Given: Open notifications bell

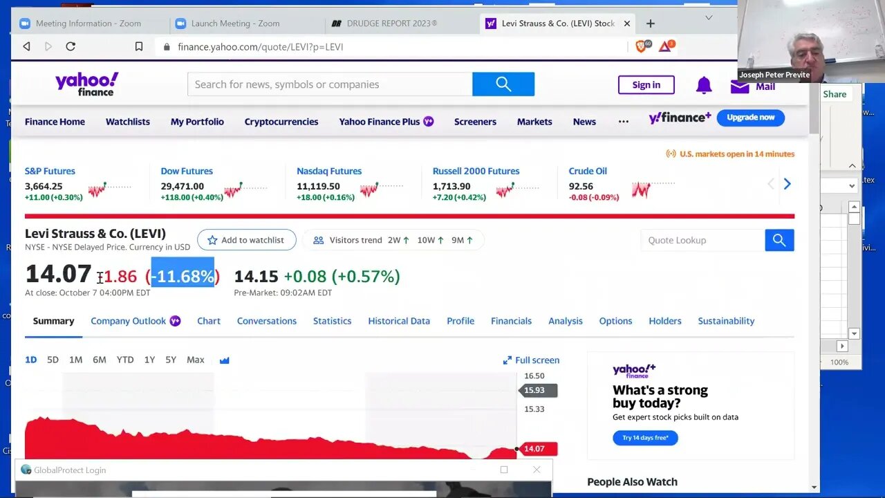Looking at the screenshot, I should coord(704,85).
